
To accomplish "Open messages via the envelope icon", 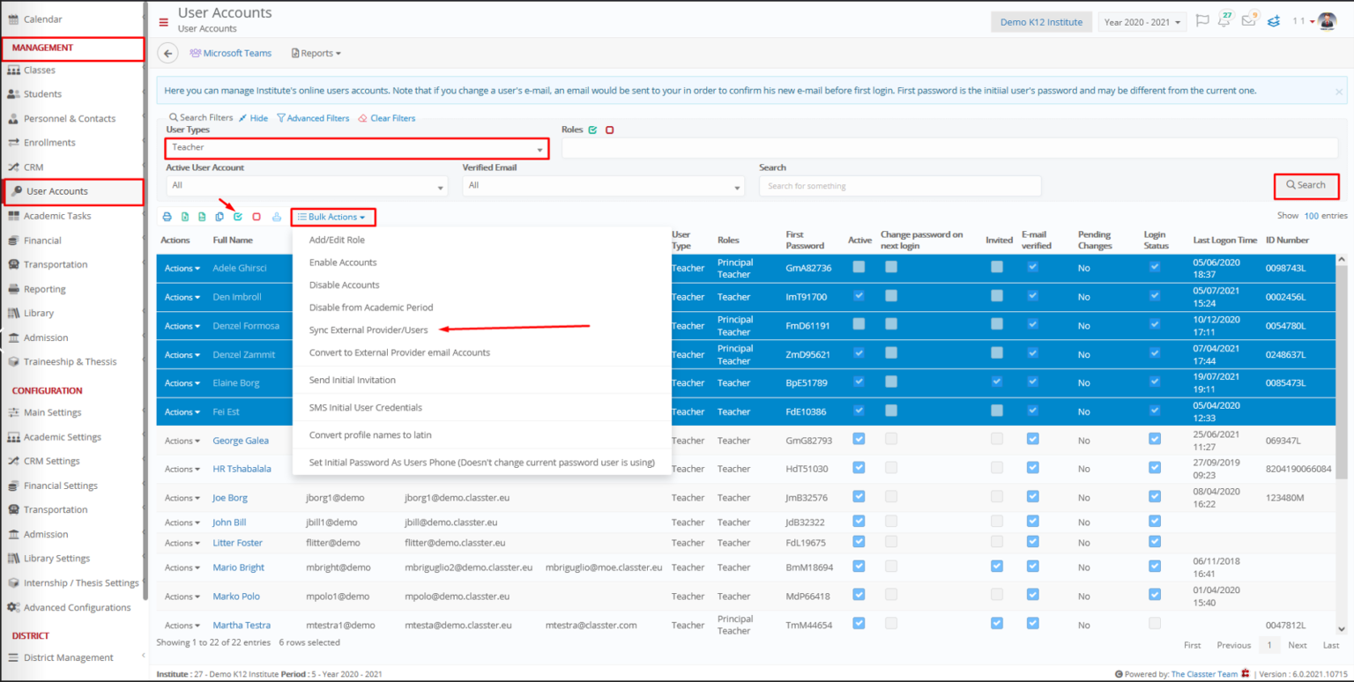I will click(1248, 19).
